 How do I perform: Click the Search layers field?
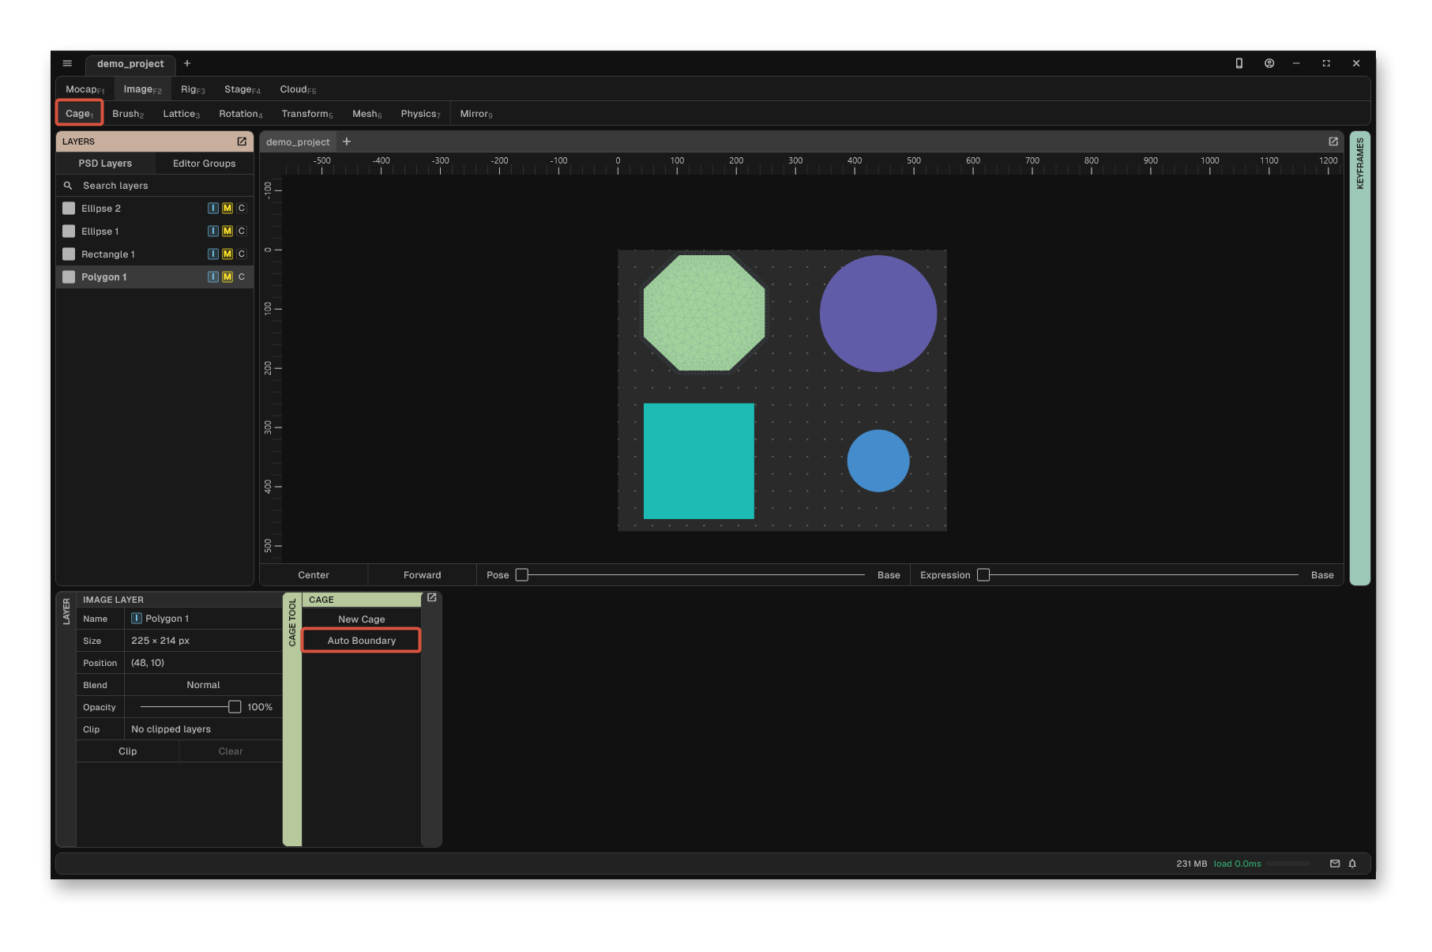click(x=155, y=186)
